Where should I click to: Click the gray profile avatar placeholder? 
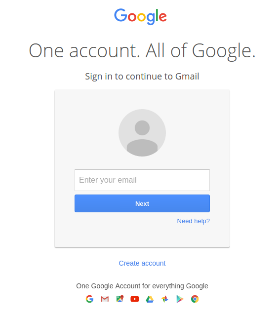142,133
